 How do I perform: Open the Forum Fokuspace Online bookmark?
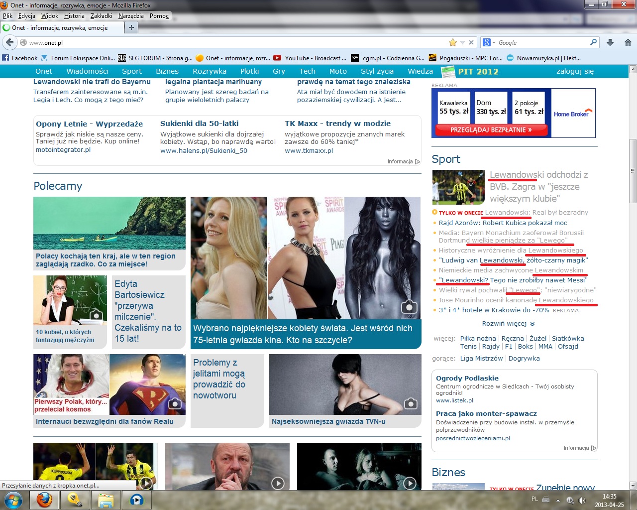coord(78,58)
